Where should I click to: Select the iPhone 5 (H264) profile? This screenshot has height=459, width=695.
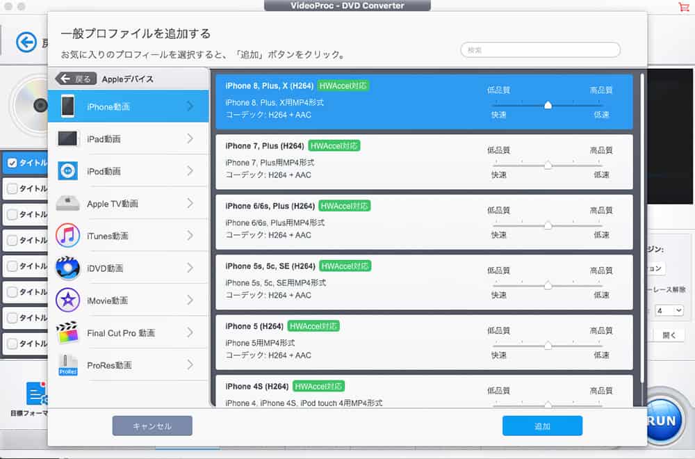coord(424,342)
